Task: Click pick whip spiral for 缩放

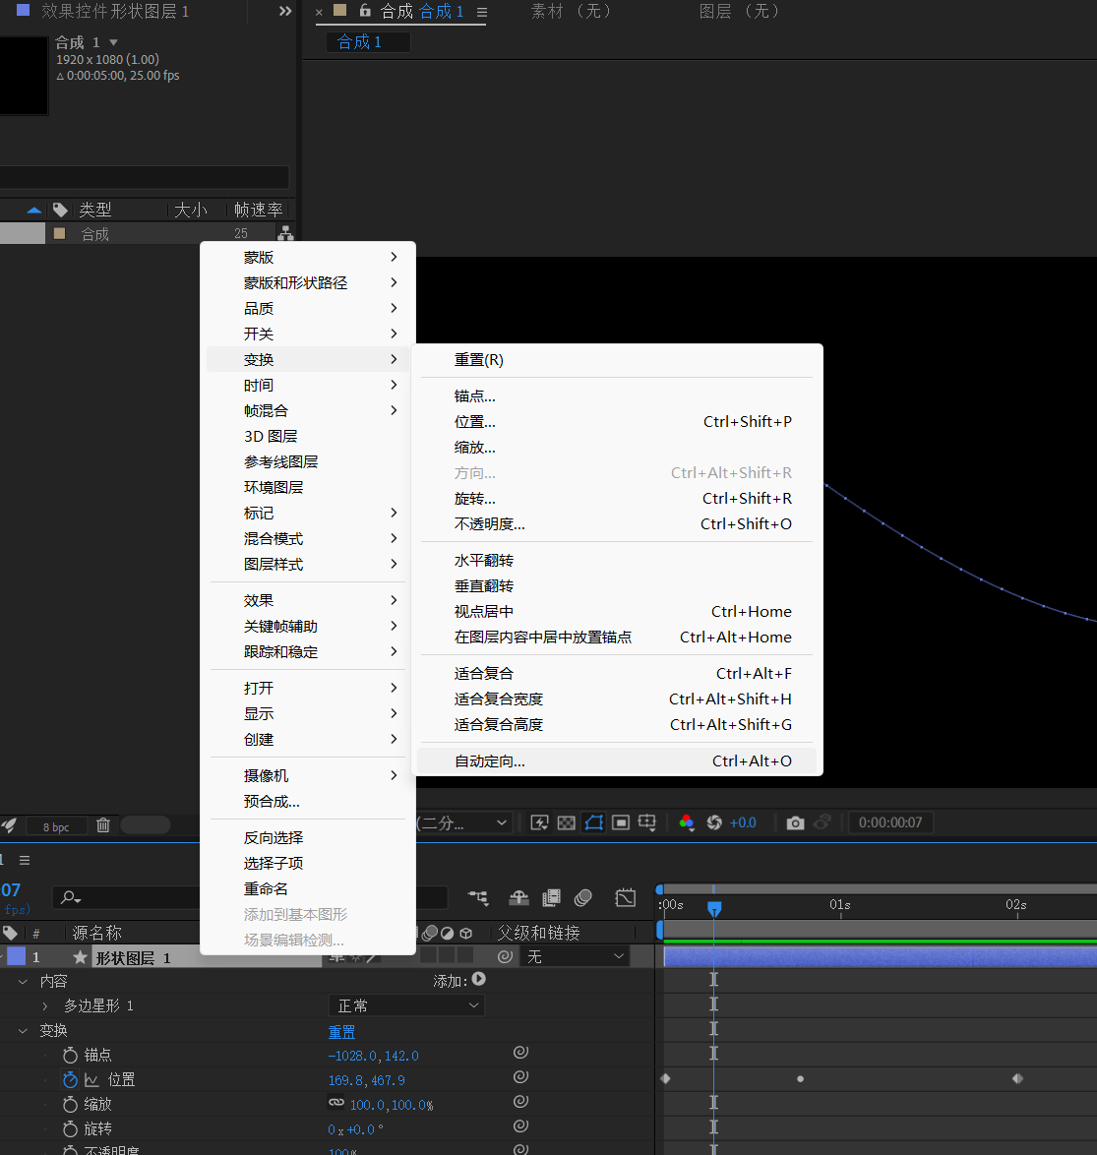Action: point(520,1101)
